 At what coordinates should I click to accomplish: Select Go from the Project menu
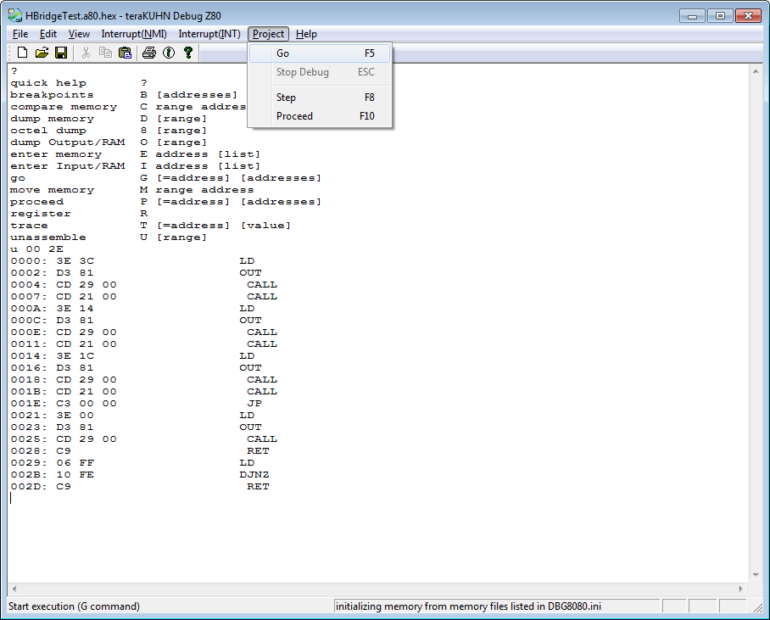[x=282, y=53]
